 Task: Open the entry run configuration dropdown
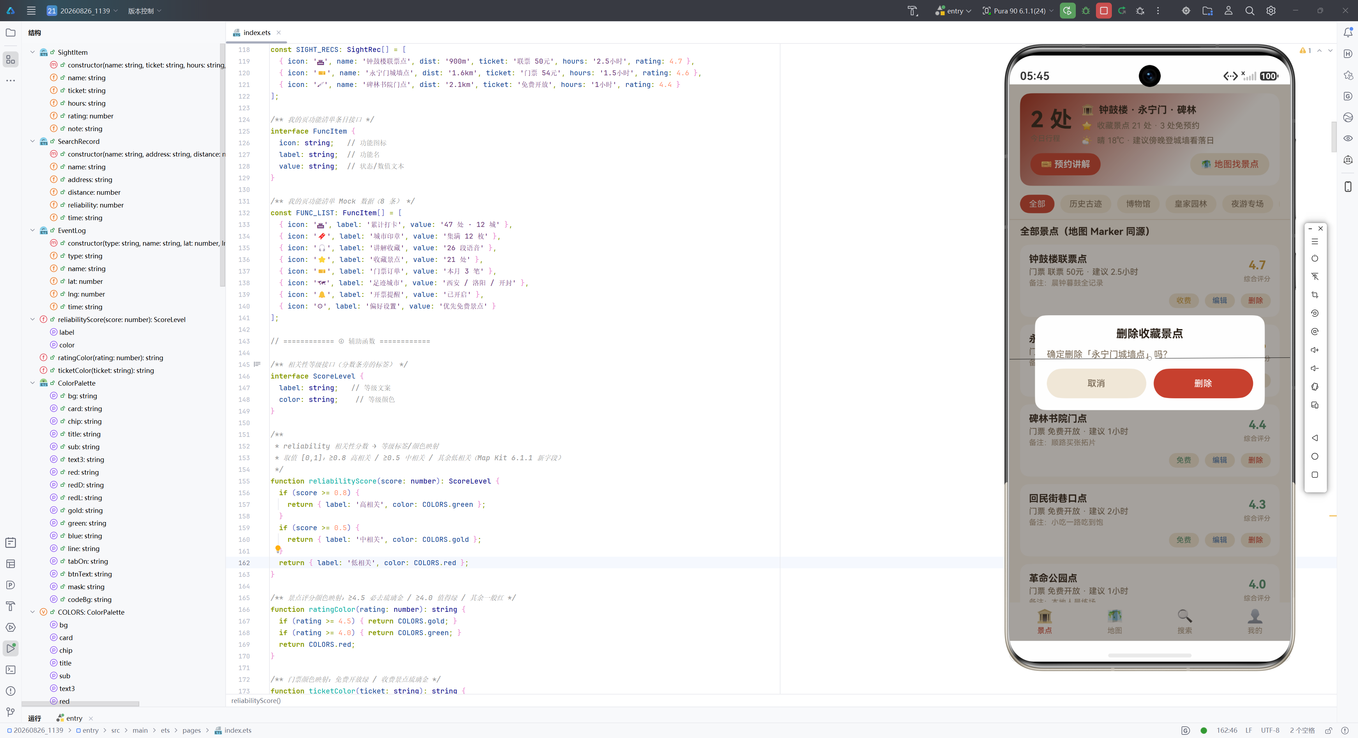tap(953, 11)
